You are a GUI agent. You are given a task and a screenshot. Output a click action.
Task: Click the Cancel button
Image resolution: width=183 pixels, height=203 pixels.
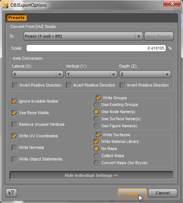click(x=163, y=193)
